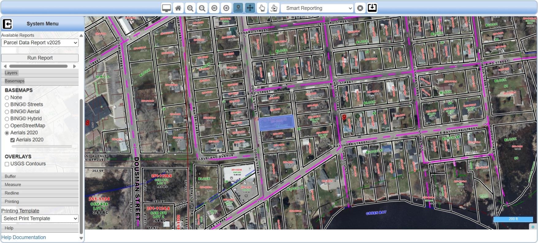Open the Parcel Data Report v2025 dropdown
Screen dimensions: 538x243
point(40,43)
